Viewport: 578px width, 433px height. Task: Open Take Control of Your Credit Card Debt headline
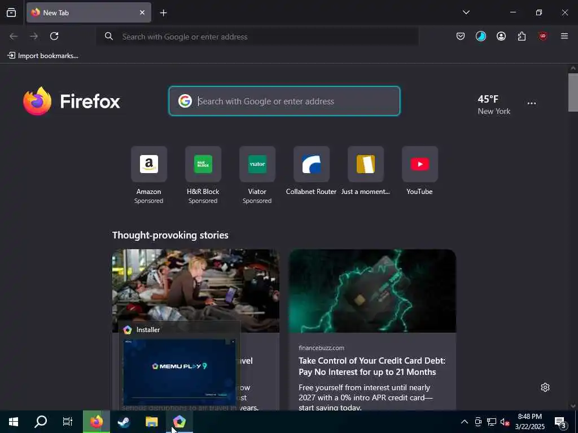372,366
